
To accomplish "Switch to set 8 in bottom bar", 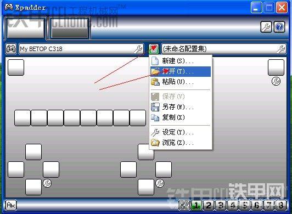I will coord(281,205).
